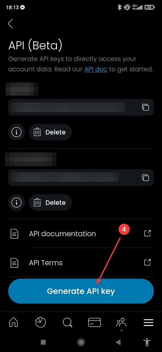Show info for the second API key

click(x=17, y=202)
